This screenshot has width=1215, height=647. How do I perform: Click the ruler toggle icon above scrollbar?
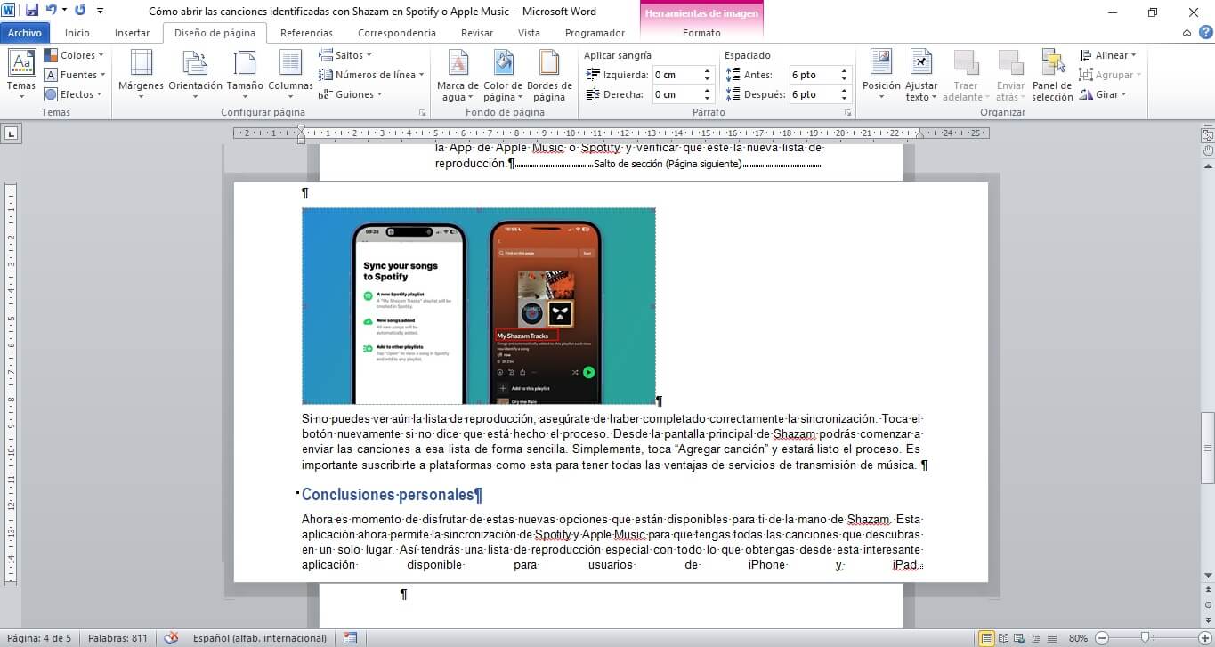pos(1207,136)
